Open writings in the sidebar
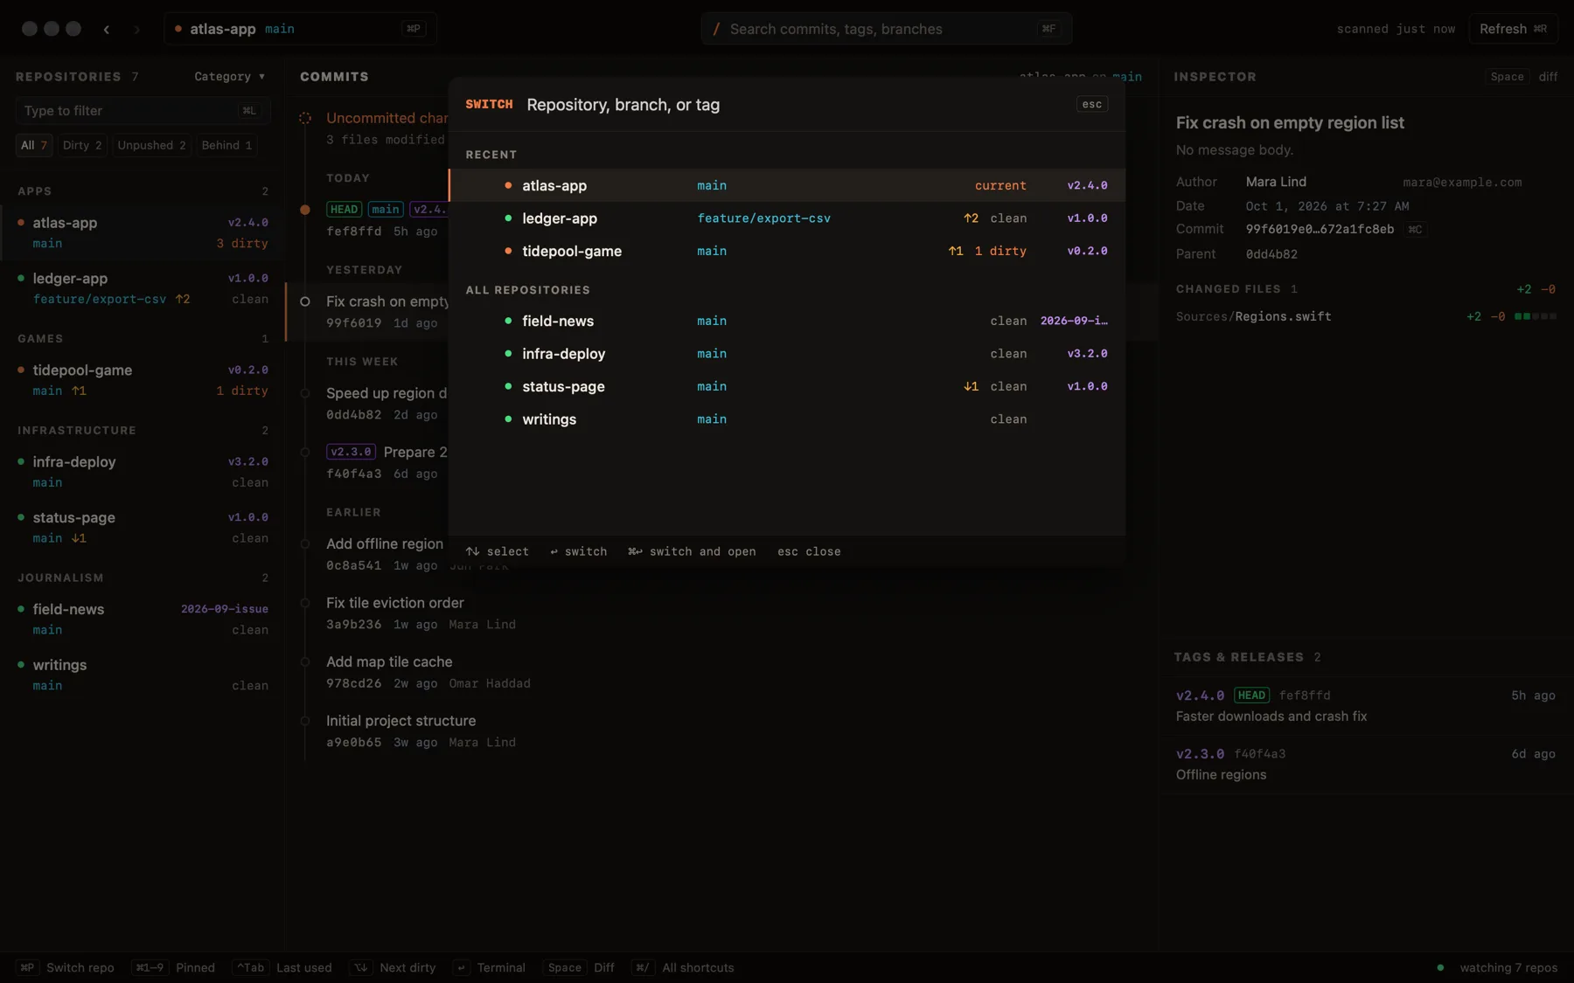 [x=143, y=675]
